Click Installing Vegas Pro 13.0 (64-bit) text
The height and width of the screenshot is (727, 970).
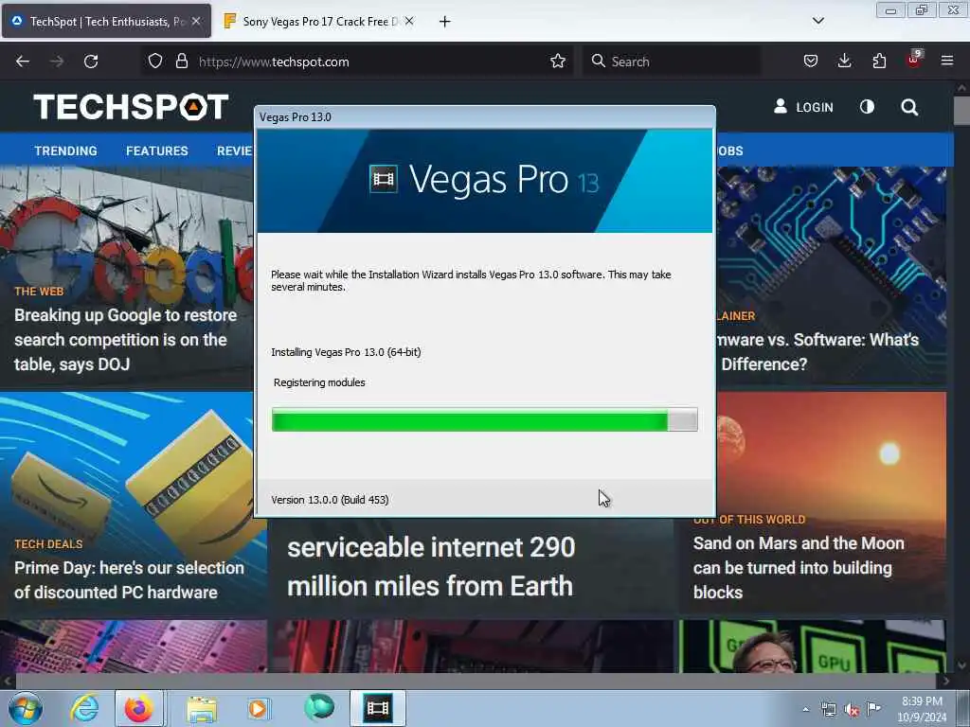tap(346, 352)
